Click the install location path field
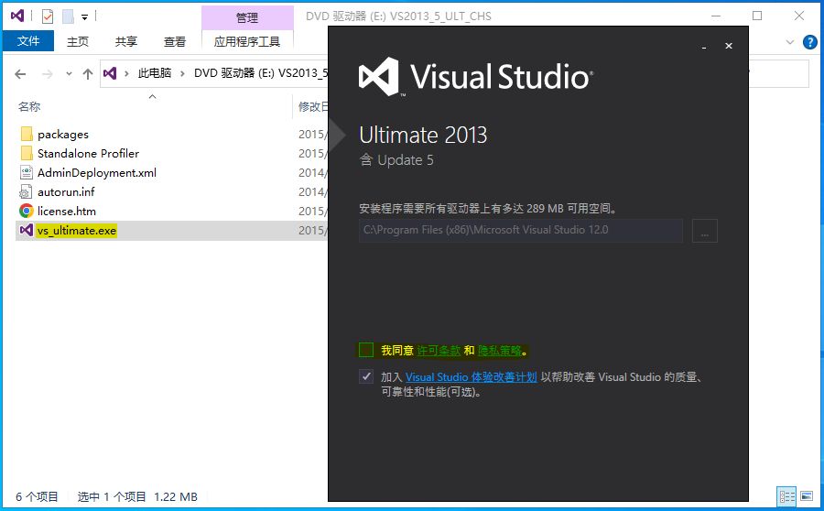This screenshot has height=511, width=824. (520, 231)
